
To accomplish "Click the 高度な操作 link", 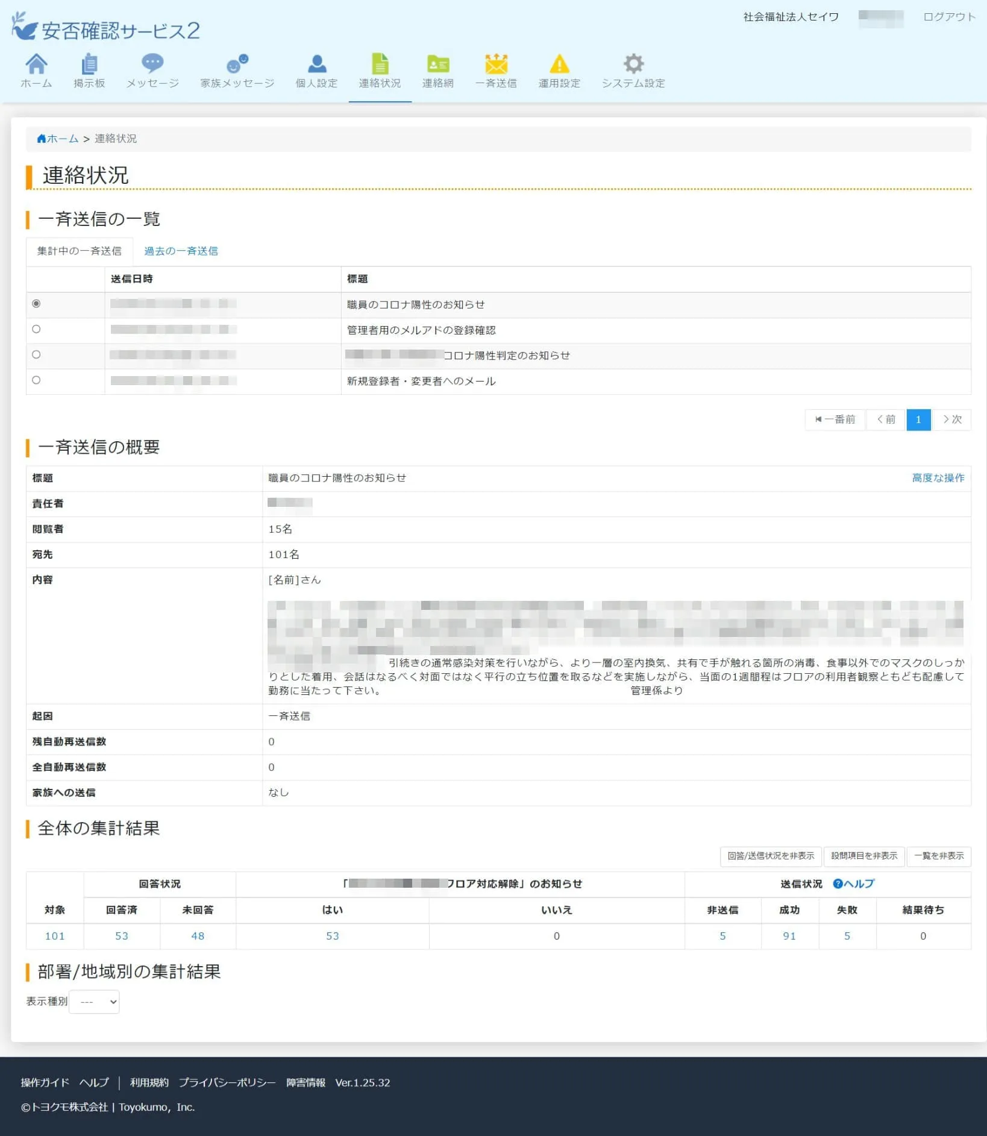I will coord(937,477).
